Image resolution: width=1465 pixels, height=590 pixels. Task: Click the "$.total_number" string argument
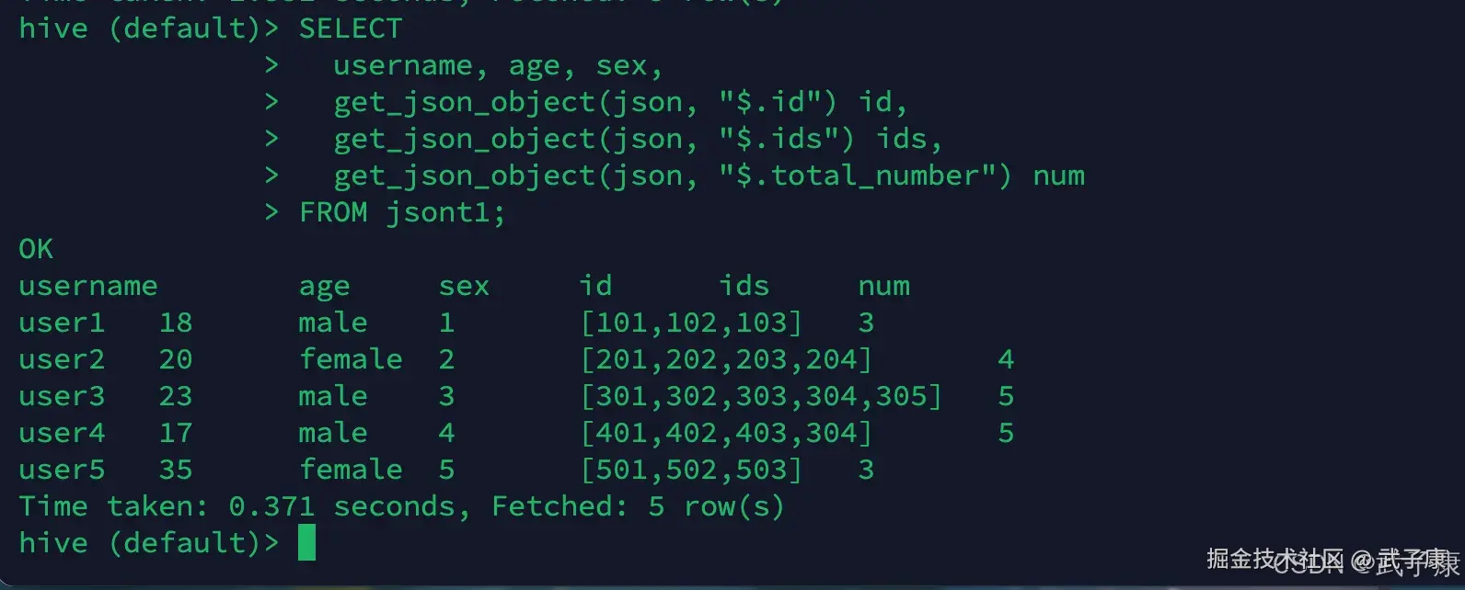coord(864,176)
